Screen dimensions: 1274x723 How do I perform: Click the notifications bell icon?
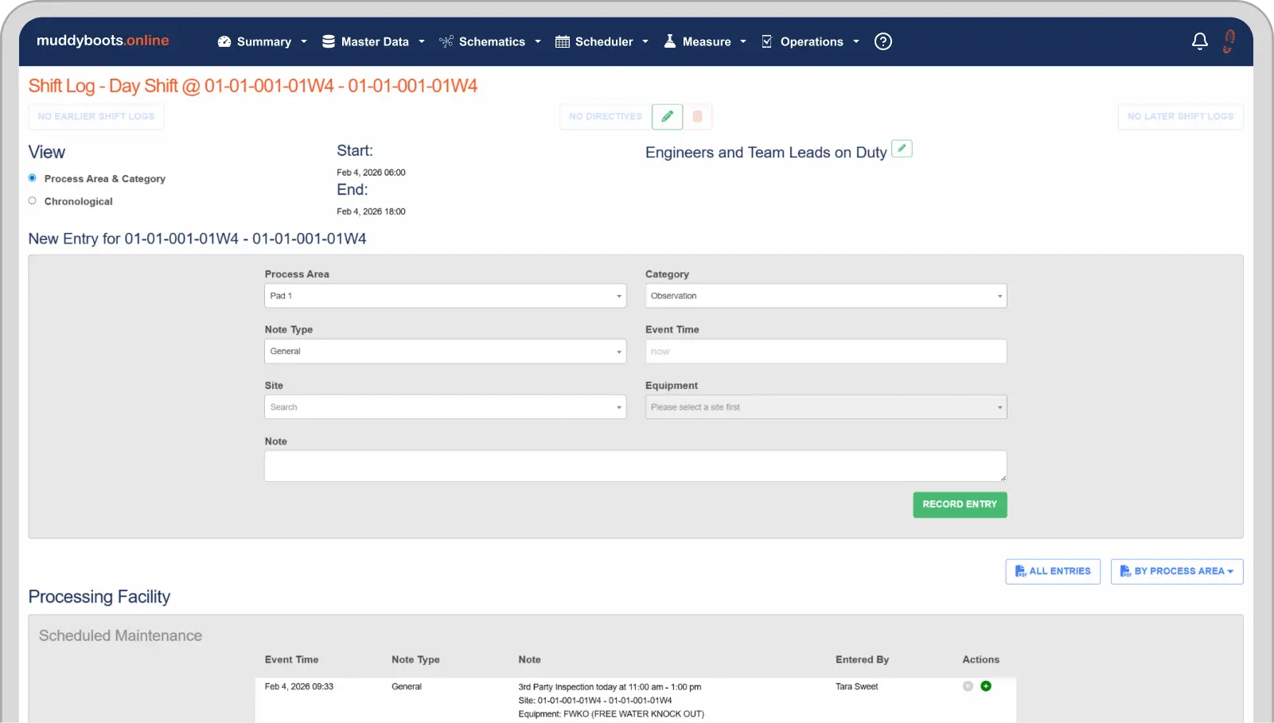pyautogui.click(x=1199, y=41)
